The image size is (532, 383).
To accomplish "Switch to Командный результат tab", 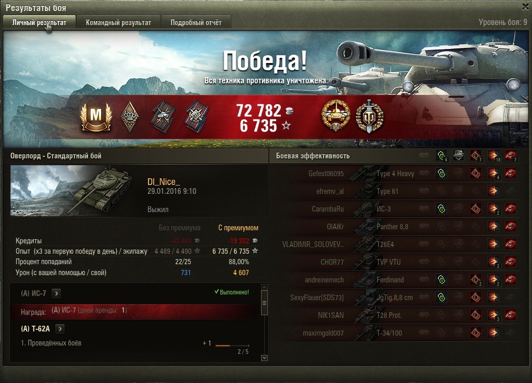I will click(x=118, y=22).
